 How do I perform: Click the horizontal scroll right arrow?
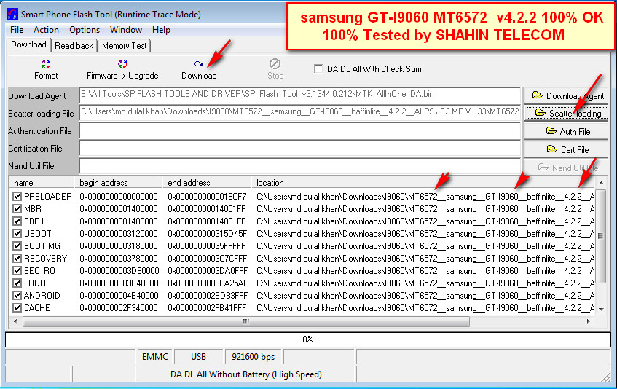coord(589,321)
